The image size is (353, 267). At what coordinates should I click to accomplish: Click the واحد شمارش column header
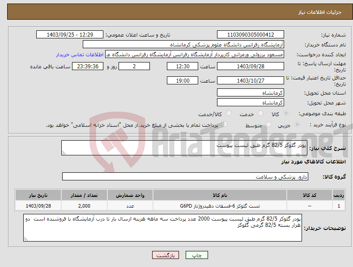click(x=130, y=195)
